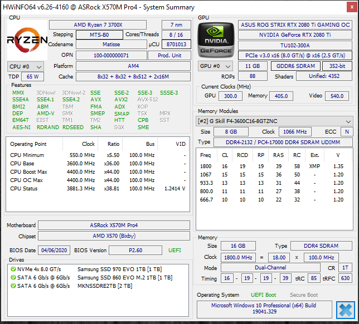This screenshot has height=324, width=359.
Task: Click the Samsung SSD 970 EVO 1TB entry
Action: [x=119, y=269]
